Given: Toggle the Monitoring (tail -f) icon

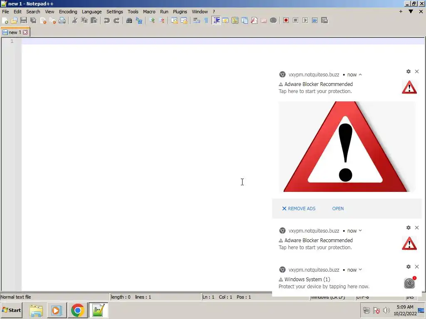Looking at the screenshot, I should click(x=273, y=21).
